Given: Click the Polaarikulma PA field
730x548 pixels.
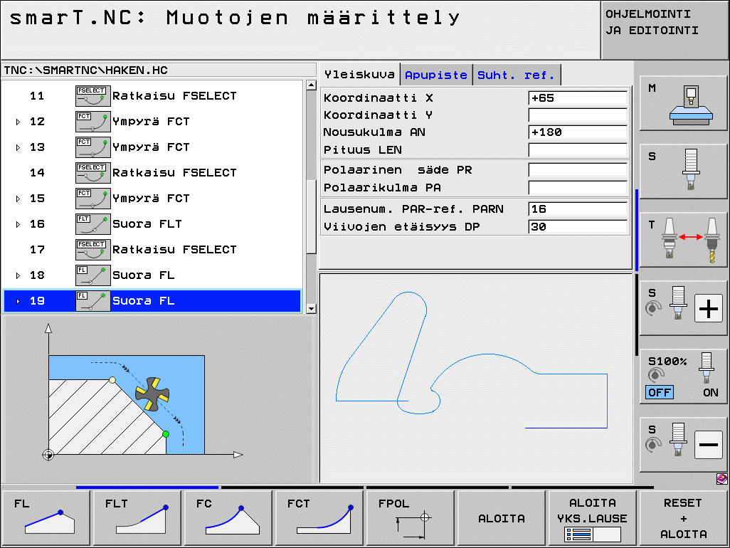Looking at the screenshot, I should [x=578, y=188].
